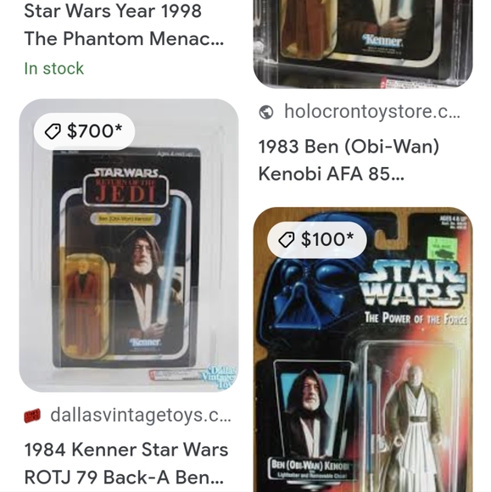Visit the dallasvintagetoys.c... source link

[141, 416]
